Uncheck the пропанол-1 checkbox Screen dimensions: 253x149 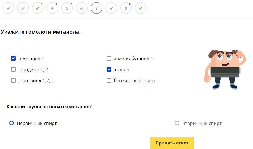click(x=13, y=58)
